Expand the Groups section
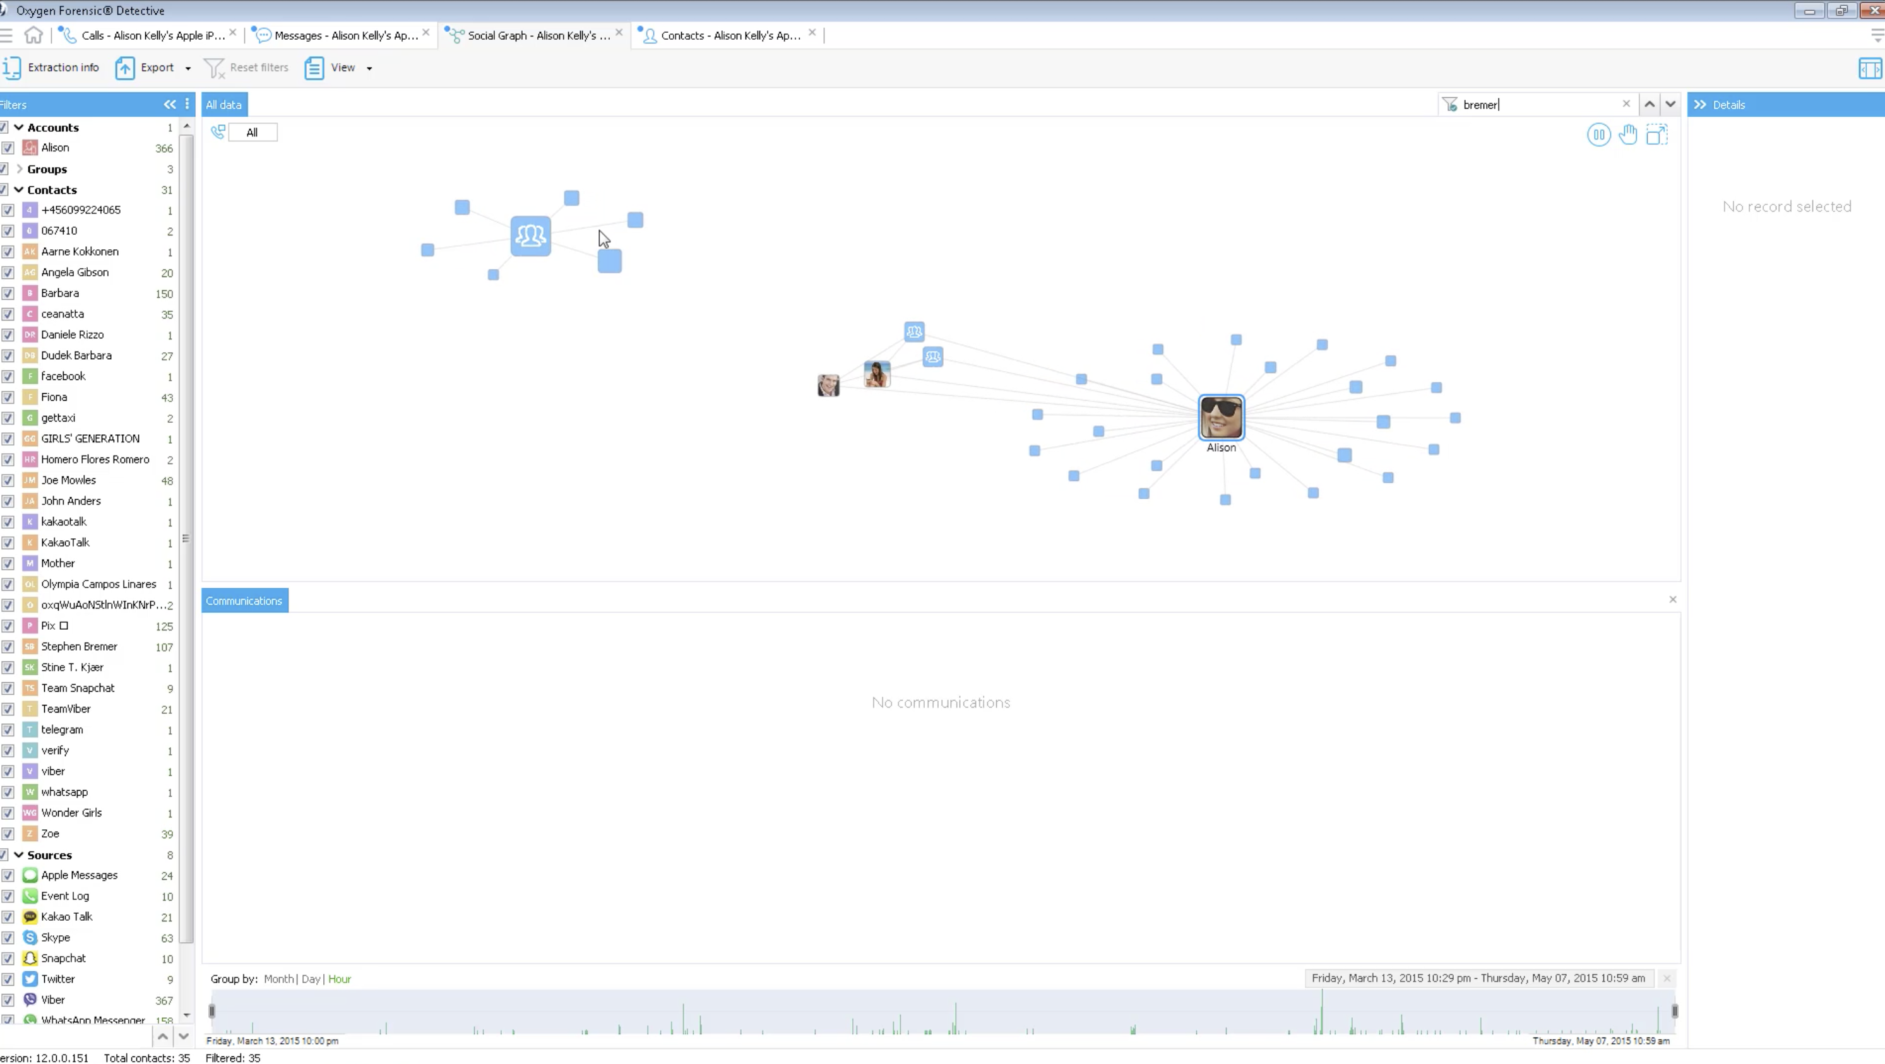 click(x=19, y=169)
